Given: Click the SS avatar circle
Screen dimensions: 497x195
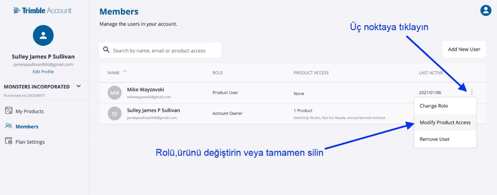Looking at the screenshot, I should coord(115,113).
